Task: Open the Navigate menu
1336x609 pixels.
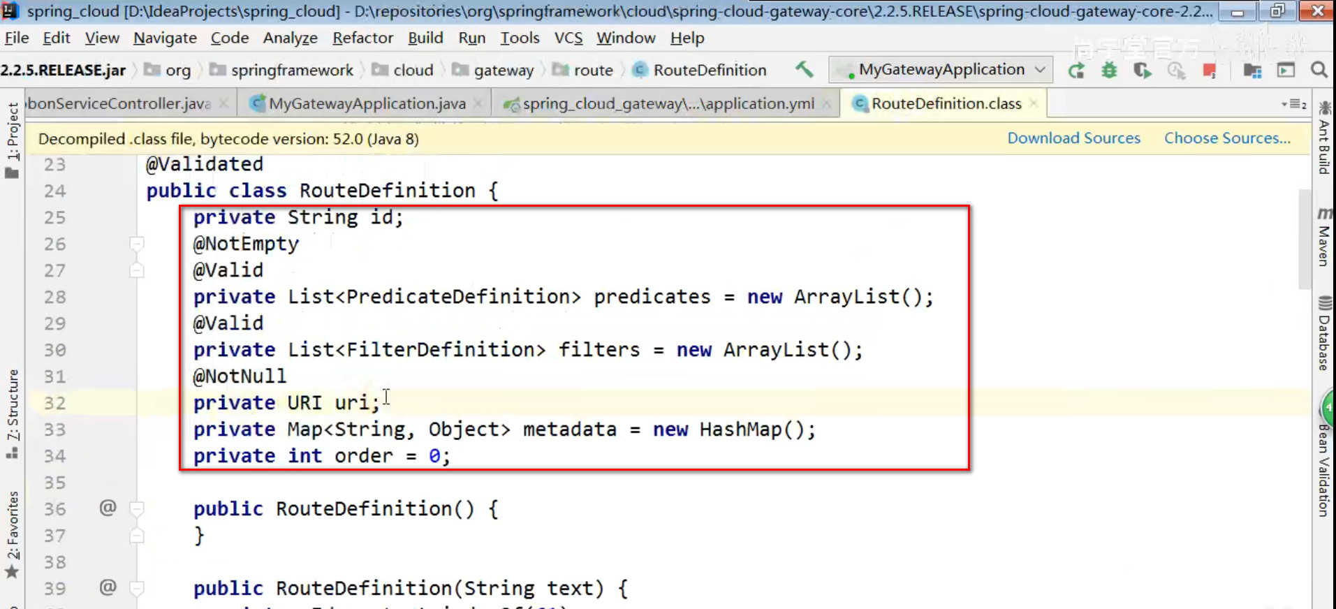Action: tap(165, 38)
